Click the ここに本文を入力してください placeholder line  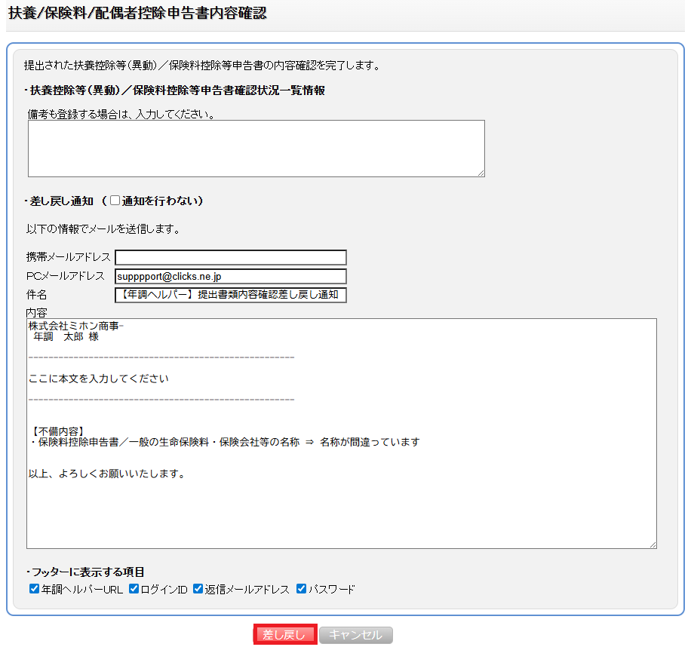[99, 379]
